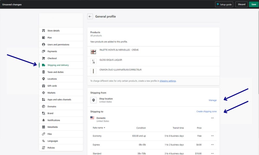
Task: Click the 'GLOSS EXQUIS LAQUER' product name
Action: point(111,60)
